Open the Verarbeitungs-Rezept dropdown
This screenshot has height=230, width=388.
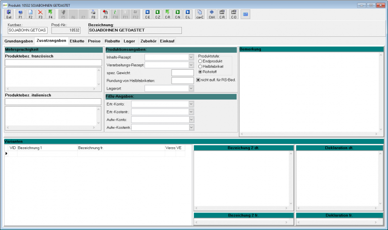pyautogui.click(x=191, y=65)
